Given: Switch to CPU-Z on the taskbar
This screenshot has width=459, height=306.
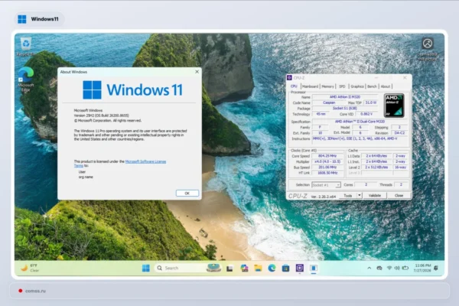Looking at the screenshot, I should point(299,269).
